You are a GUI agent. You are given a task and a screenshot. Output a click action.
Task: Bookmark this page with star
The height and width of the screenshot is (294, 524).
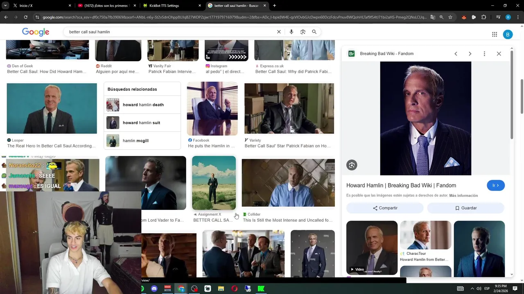point(450,17)
